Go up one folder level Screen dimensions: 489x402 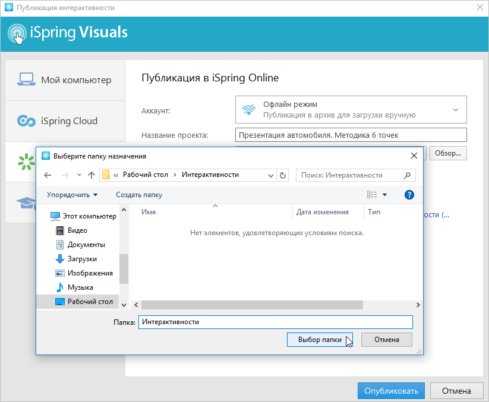pos(92,175)
